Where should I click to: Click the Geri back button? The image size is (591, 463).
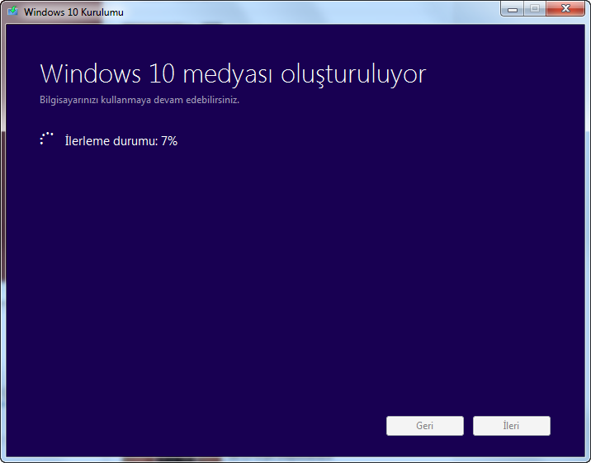tap(425, 426)
